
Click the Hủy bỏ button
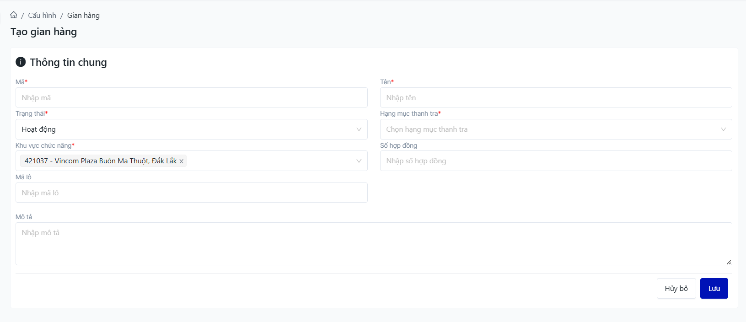click(676, 289)
